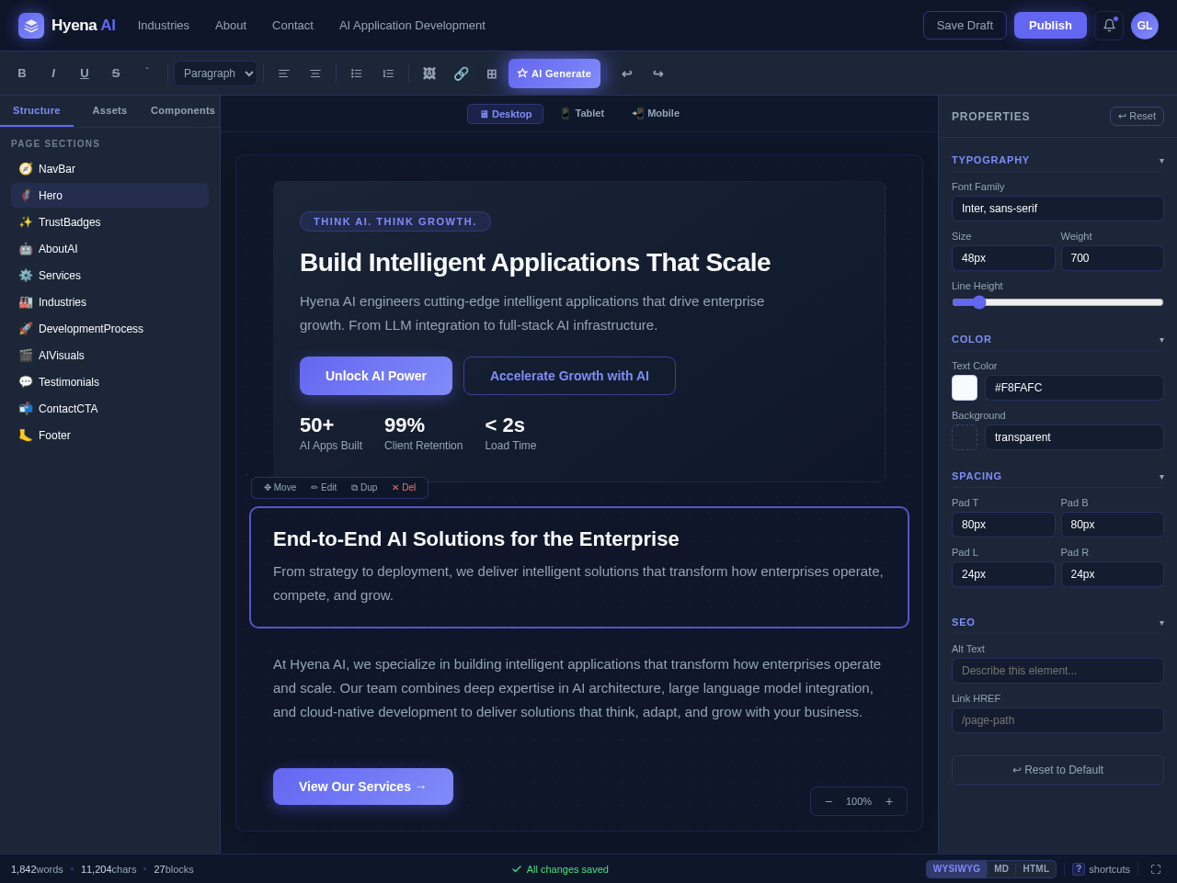Insert a table

(x=492, y=74)
